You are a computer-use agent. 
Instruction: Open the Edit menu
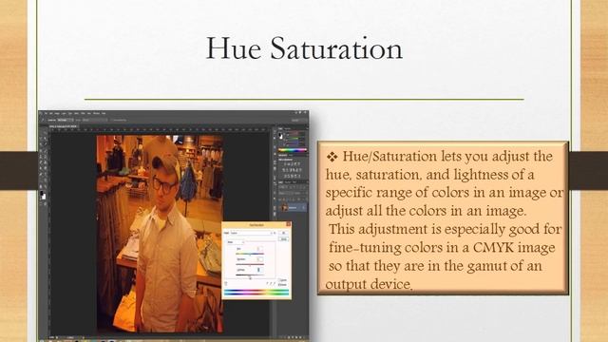coord(50,113)
